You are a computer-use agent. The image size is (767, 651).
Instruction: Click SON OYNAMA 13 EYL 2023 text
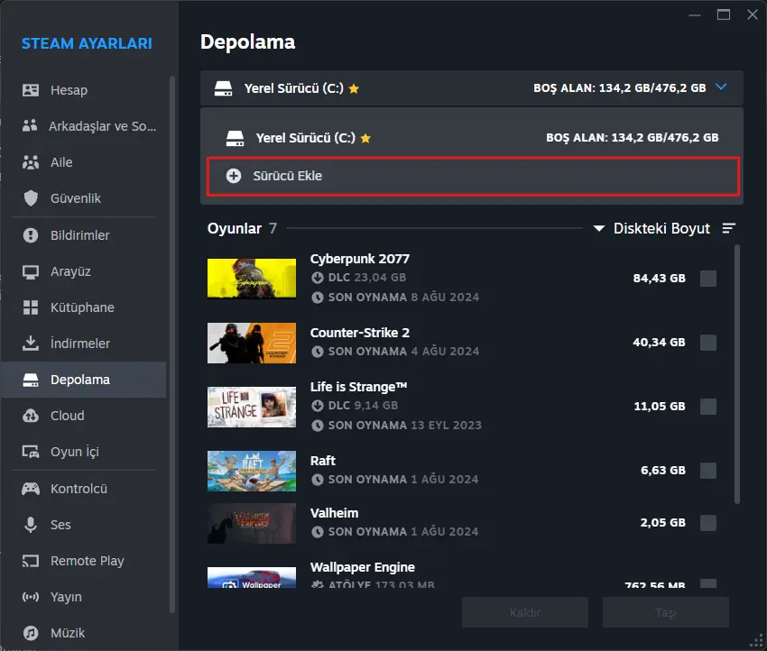point(404,426)
